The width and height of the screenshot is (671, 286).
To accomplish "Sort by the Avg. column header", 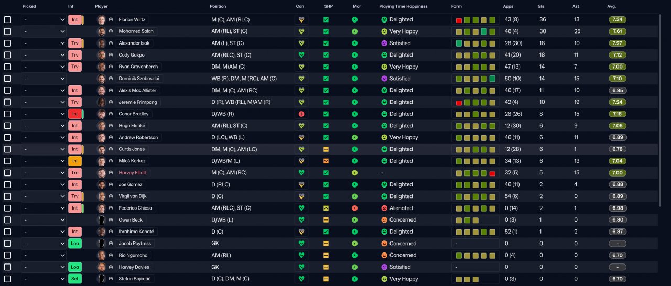I will 611,6.
